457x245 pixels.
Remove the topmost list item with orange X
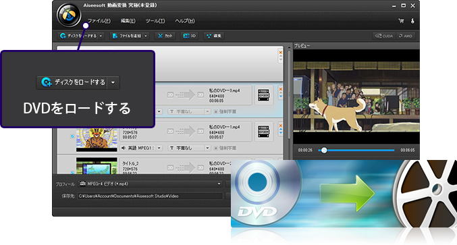[281, 53]
